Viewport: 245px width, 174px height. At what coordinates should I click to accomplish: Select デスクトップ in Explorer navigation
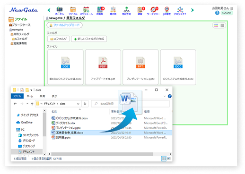coord(26,146)
